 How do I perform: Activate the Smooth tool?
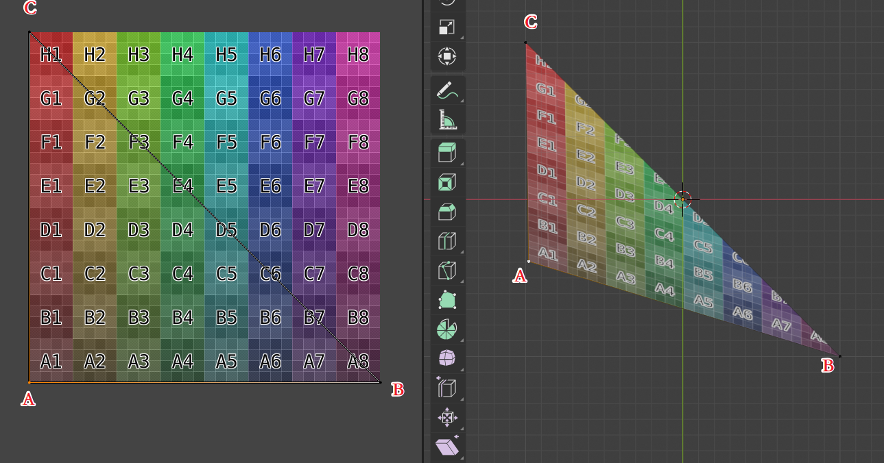(447, 359)
